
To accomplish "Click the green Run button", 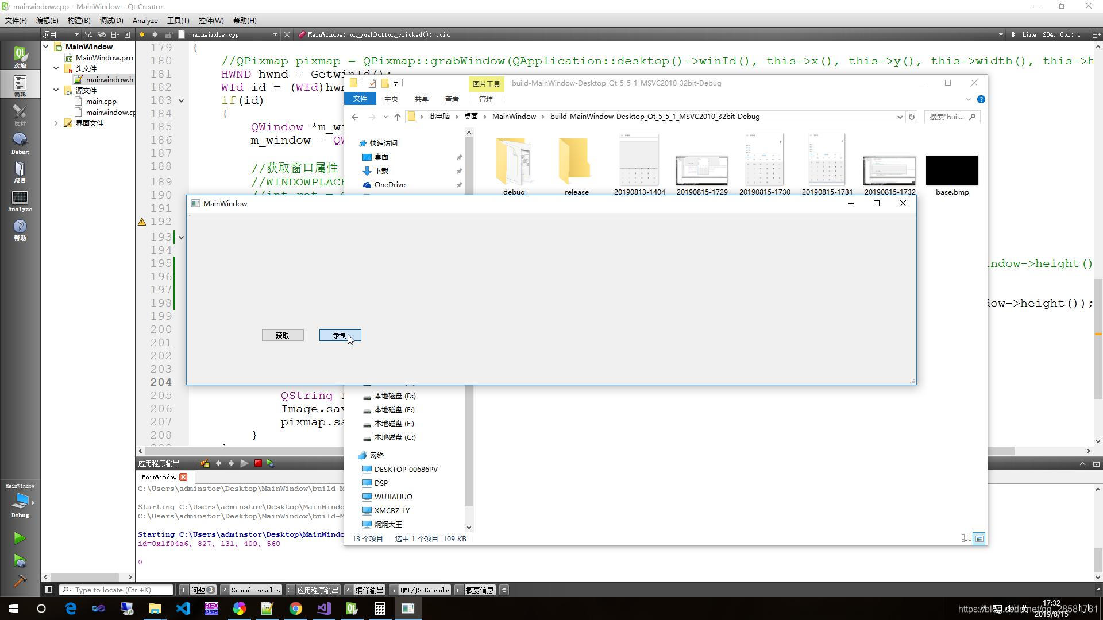I will [20, 538].
